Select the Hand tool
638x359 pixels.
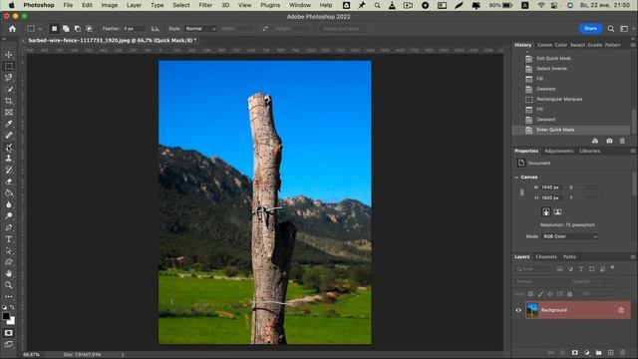coord(9,273)
